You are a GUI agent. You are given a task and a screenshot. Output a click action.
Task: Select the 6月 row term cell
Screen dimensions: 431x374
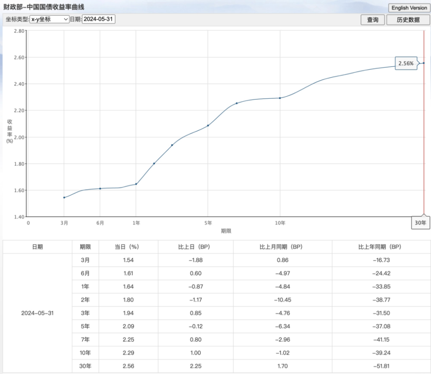[85, 273]
